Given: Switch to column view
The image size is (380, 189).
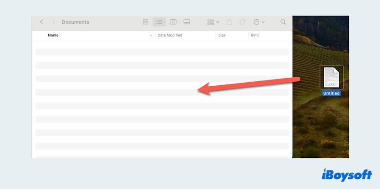Looking at the screenshot, I should pos(173,22).
